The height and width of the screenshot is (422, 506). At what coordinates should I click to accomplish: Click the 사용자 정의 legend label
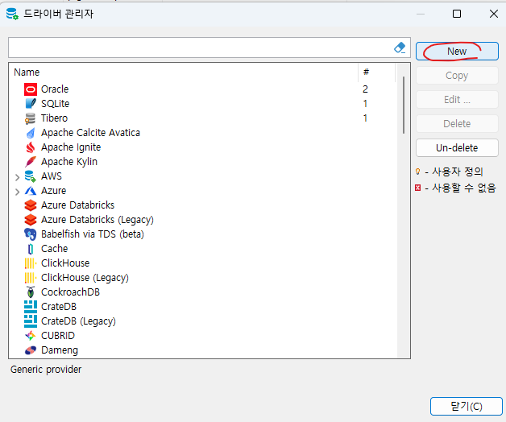458,172
